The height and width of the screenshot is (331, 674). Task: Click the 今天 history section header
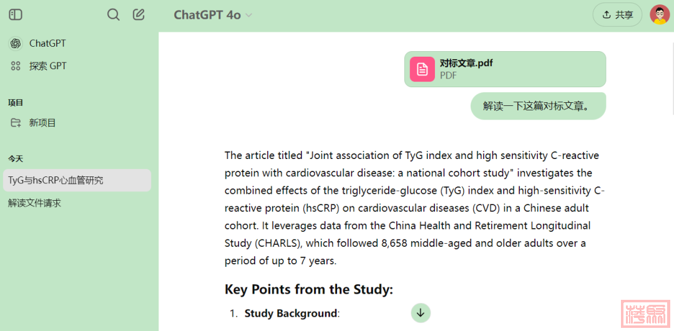[x=16, y=158]
